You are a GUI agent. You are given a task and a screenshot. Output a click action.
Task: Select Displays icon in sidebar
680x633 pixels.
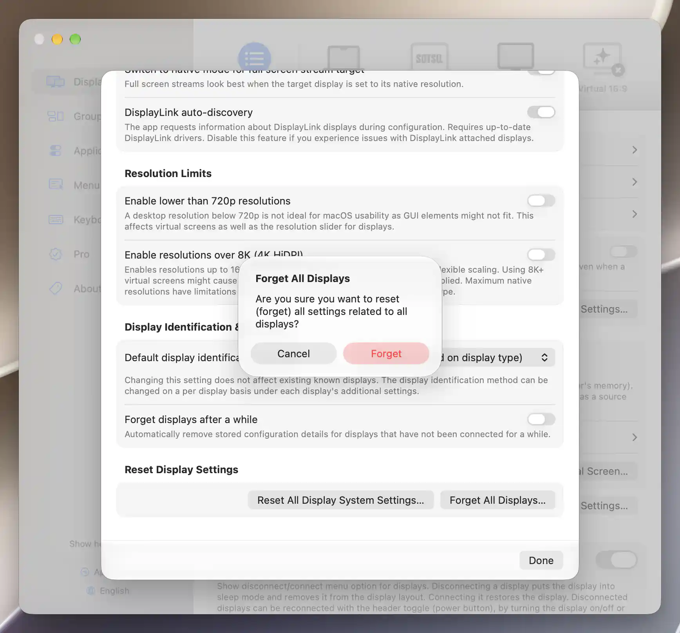coord(55,81)
